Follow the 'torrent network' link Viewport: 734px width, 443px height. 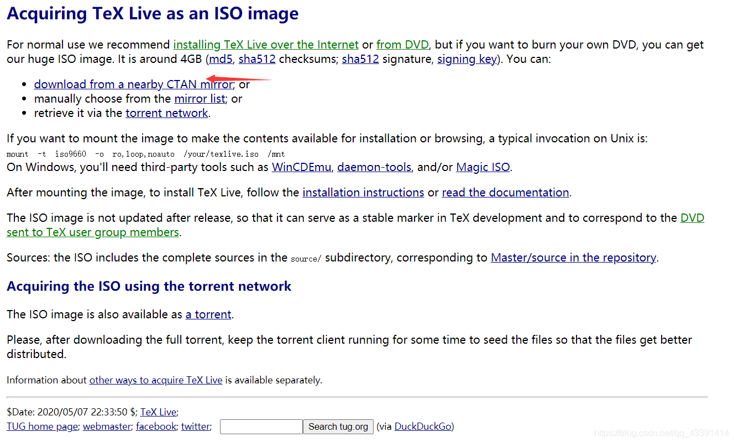click(x=167, y=113)
